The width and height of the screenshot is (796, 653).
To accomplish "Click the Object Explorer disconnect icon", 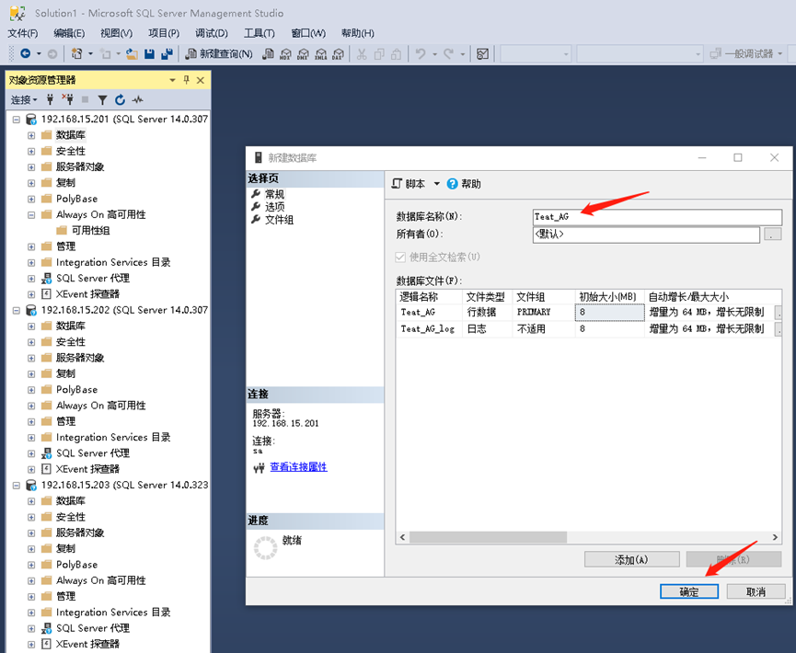I will 67,99.
